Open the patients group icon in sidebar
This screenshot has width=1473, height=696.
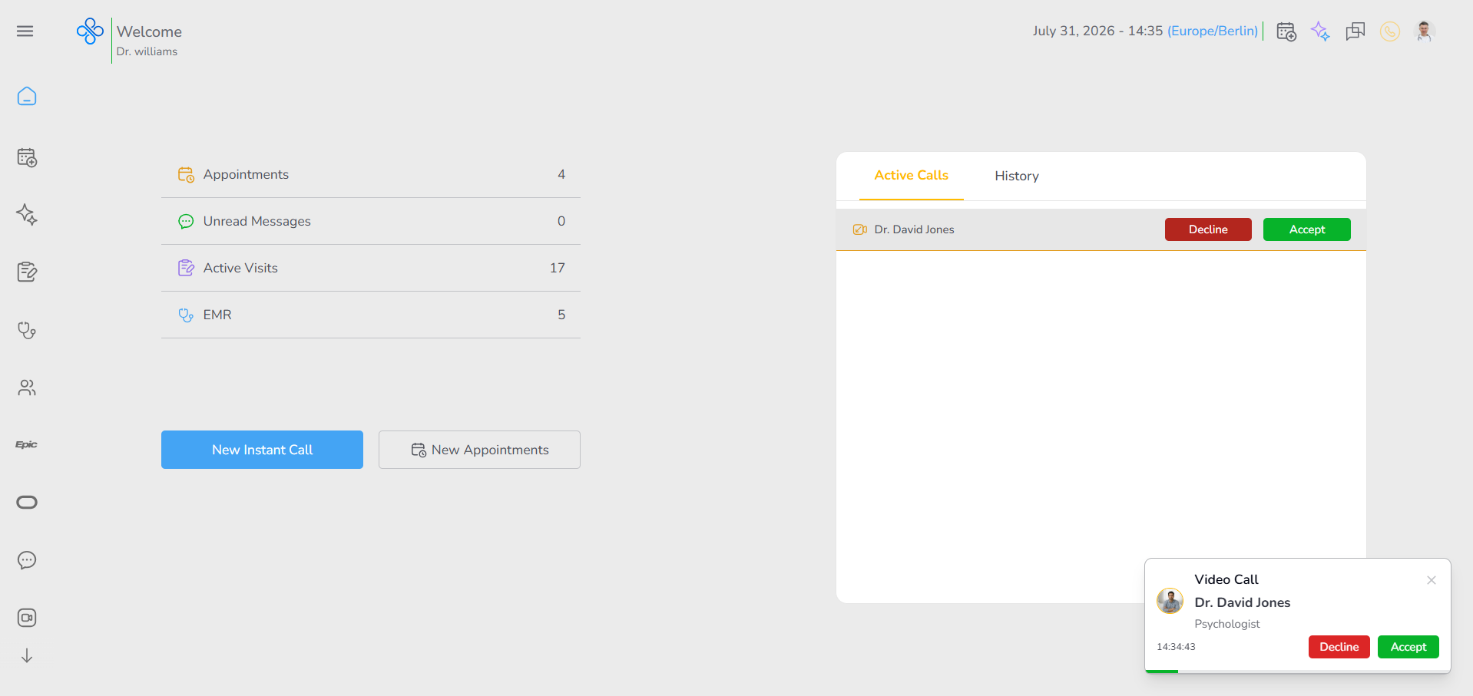tap(27, 388)
